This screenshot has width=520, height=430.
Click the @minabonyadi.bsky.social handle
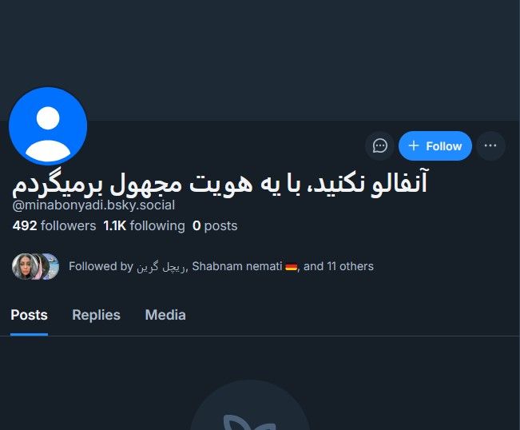point(93,205)
